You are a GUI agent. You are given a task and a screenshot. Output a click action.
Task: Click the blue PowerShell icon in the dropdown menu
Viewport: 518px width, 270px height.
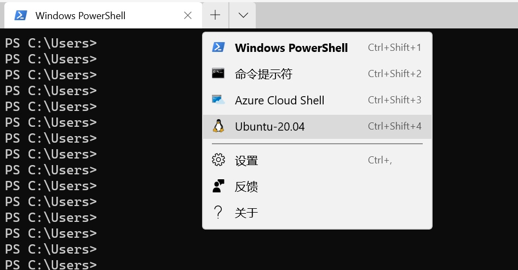[x=218, y=48]
